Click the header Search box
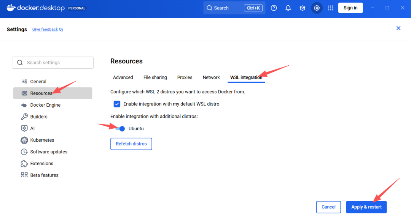Screen dimensions: 411x221 click(x=234, y=8)
